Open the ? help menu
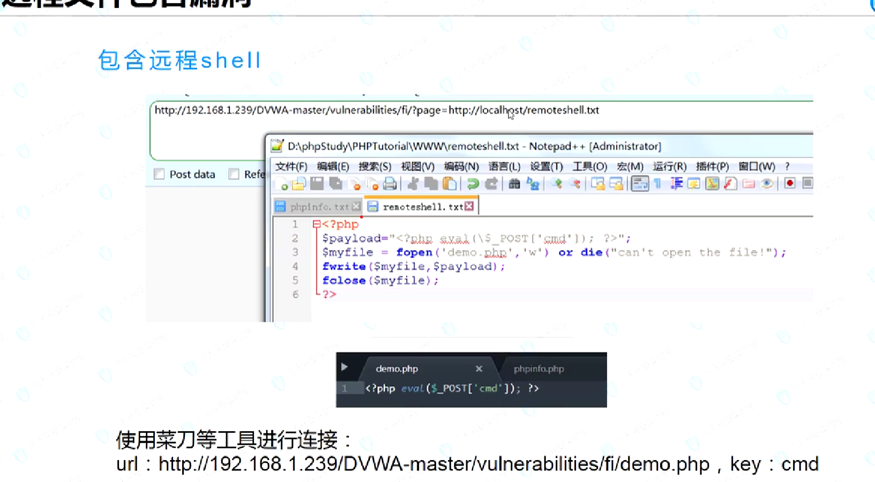 [x=787, y=167]
